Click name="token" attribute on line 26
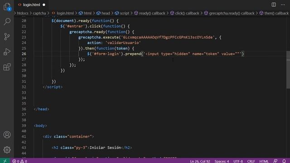 [206, 54]
